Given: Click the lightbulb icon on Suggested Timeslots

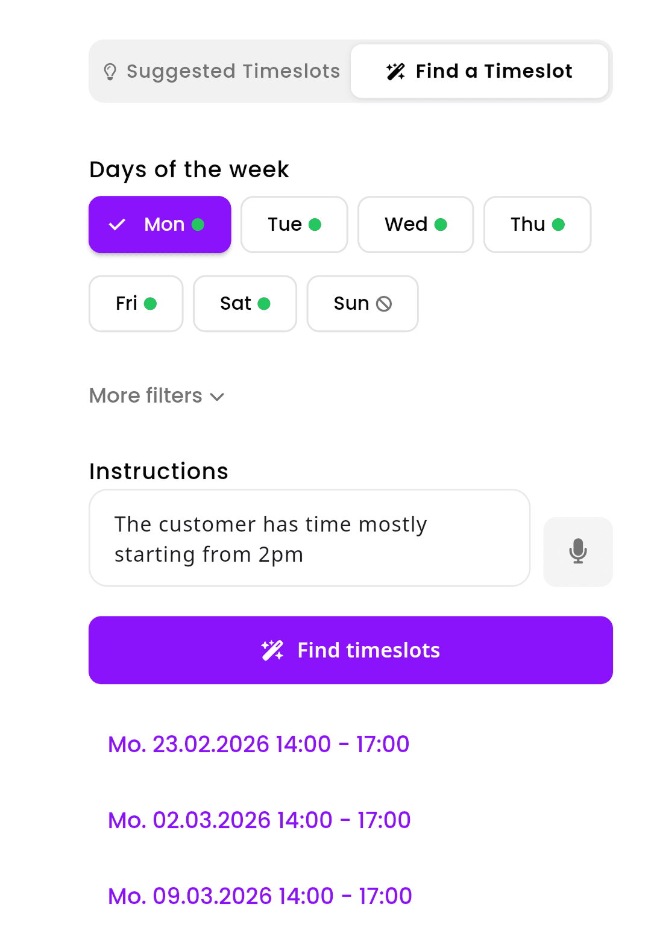Looking at the screenshot, I should (x=110, y=71).
